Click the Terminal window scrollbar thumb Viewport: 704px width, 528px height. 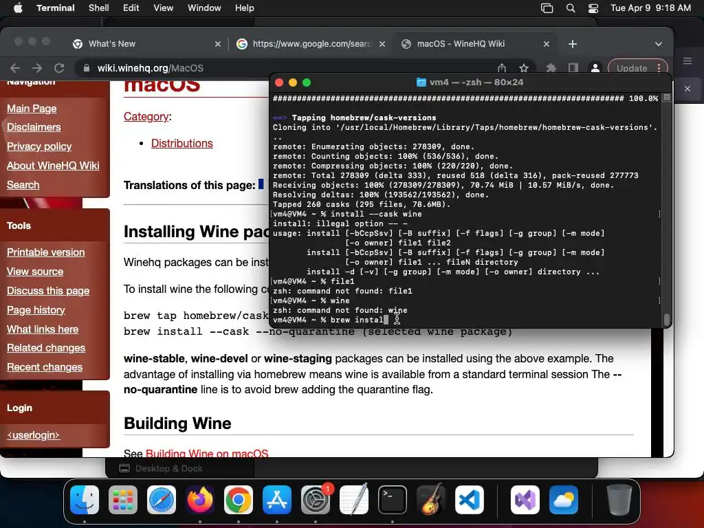667,319
